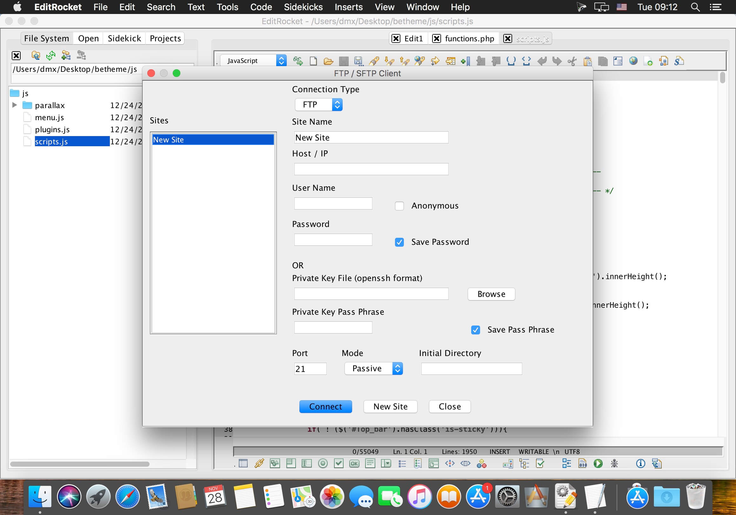Click the bug debug icon in bottom toolbar
Viewport: 736px width, 515px height.
(614, 463)
